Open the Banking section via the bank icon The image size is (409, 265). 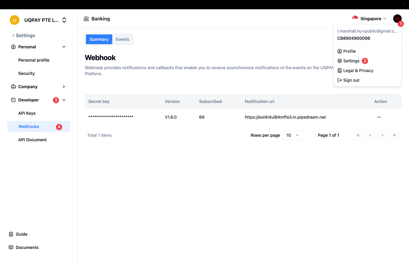click(x=87, y=19)
